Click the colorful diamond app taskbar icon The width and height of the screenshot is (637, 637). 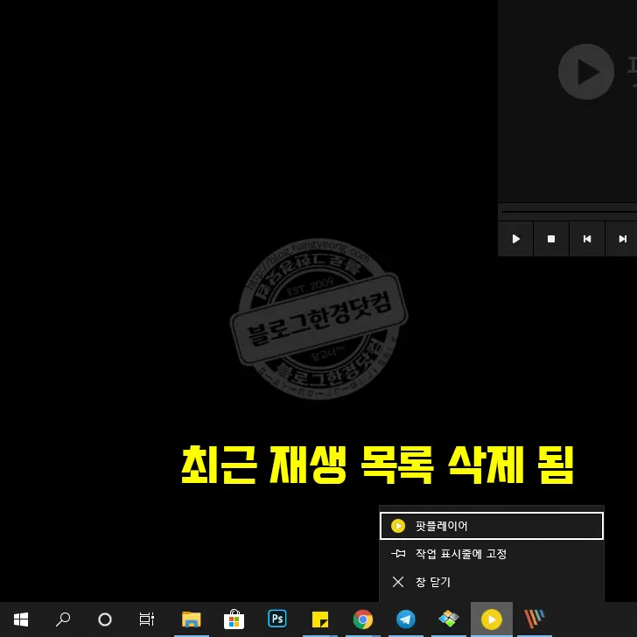449,619
